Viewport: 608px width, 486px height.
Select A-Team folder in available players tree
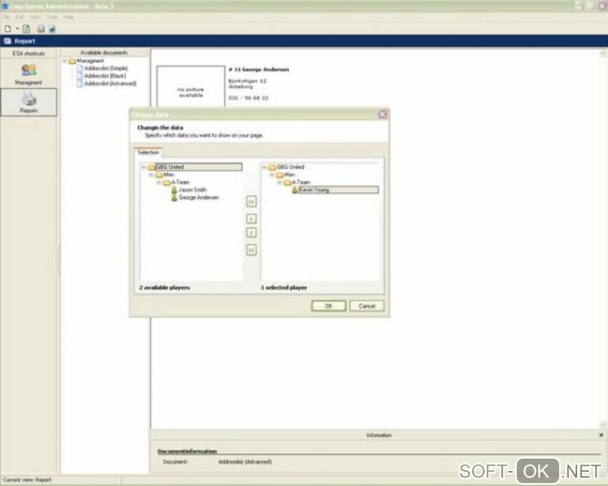[180, 182]
